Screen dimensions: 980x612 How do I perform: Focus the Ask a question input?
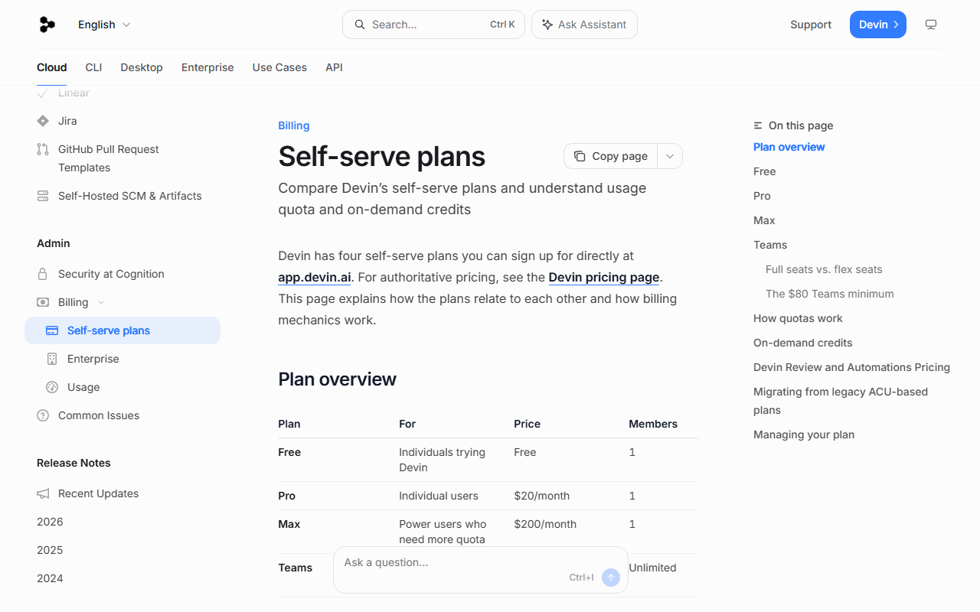pos(481,570)
